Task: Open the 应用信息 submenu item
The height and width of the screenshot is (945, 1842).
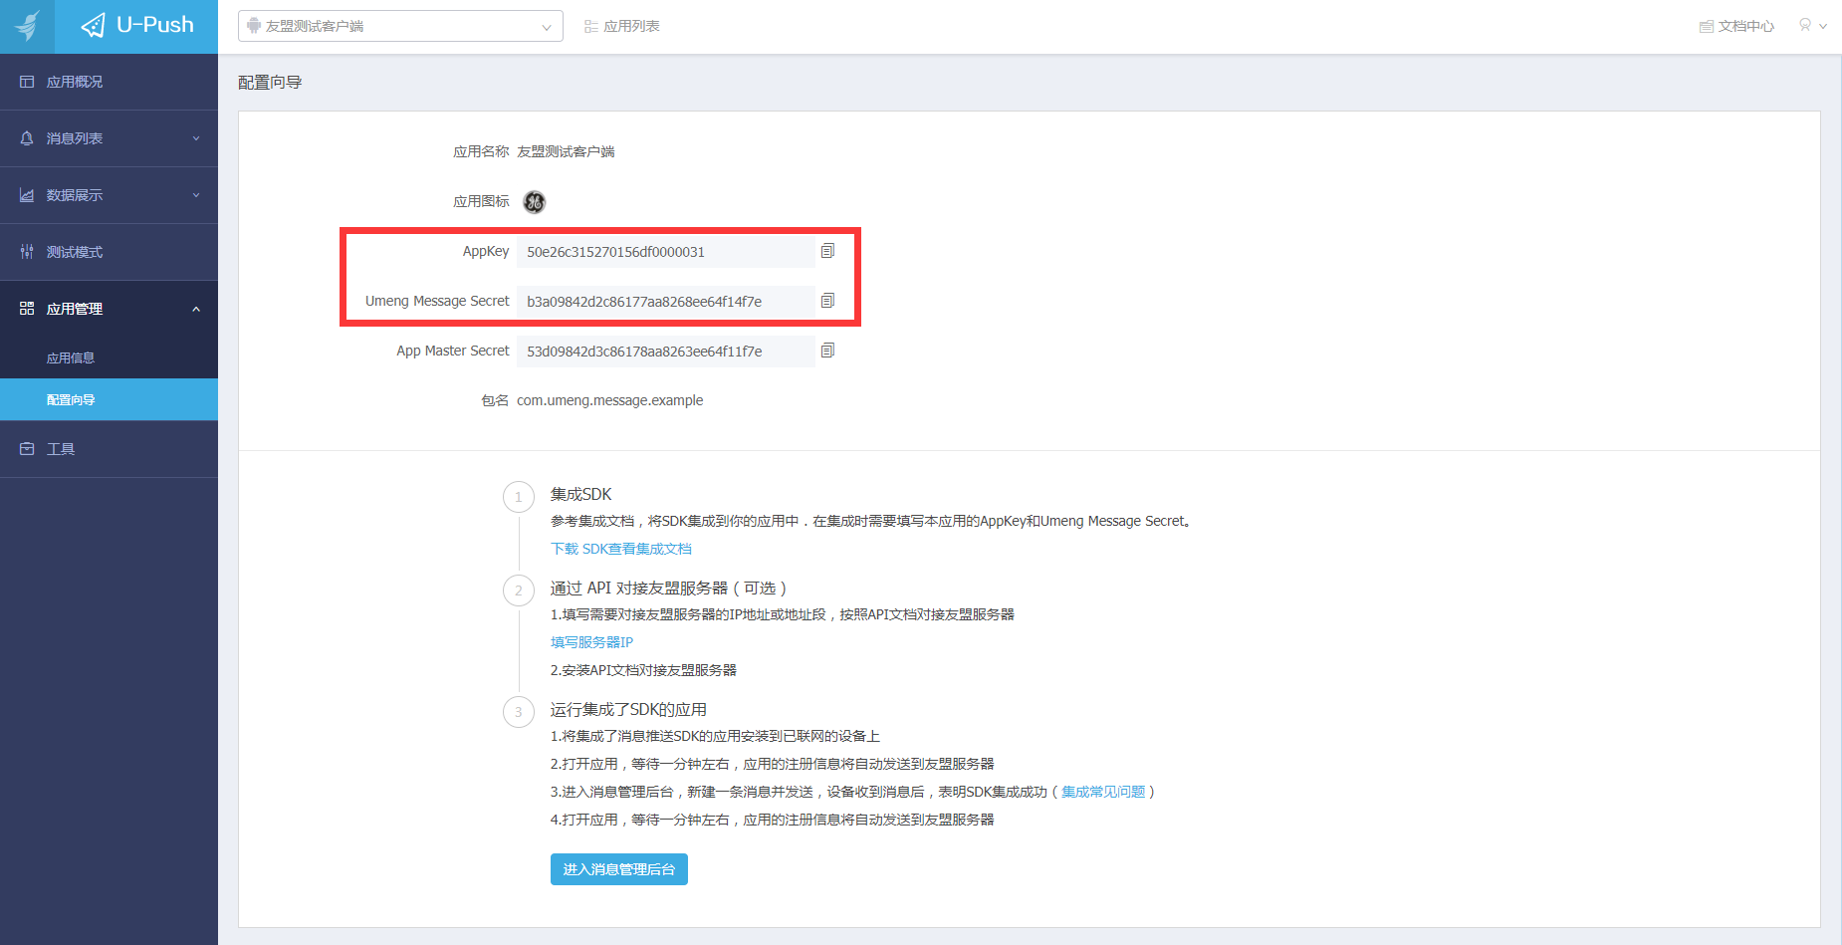Action: tap(109, 357)
